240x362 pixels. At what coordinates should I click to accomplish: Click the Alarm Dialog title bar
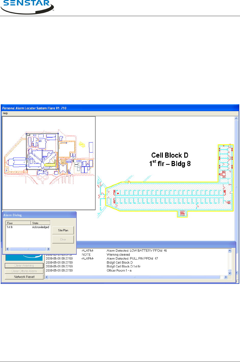(x=39, y=215)
